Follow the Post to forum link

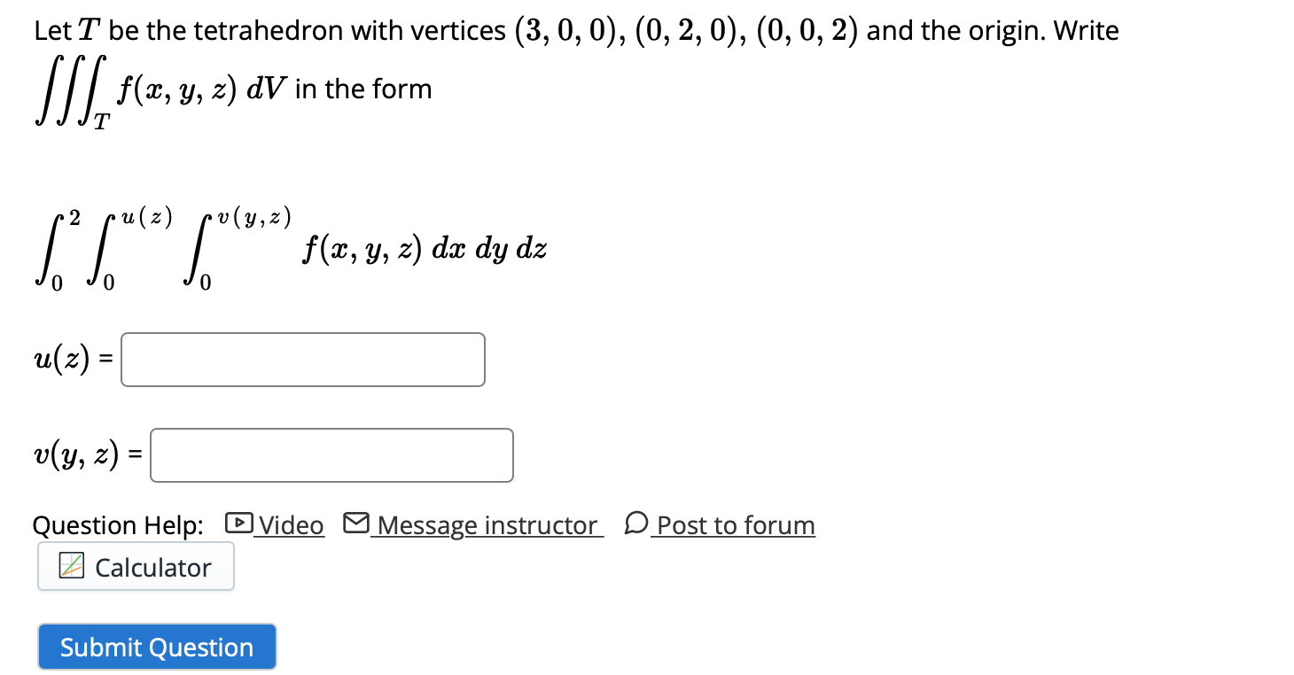[734, 524]
